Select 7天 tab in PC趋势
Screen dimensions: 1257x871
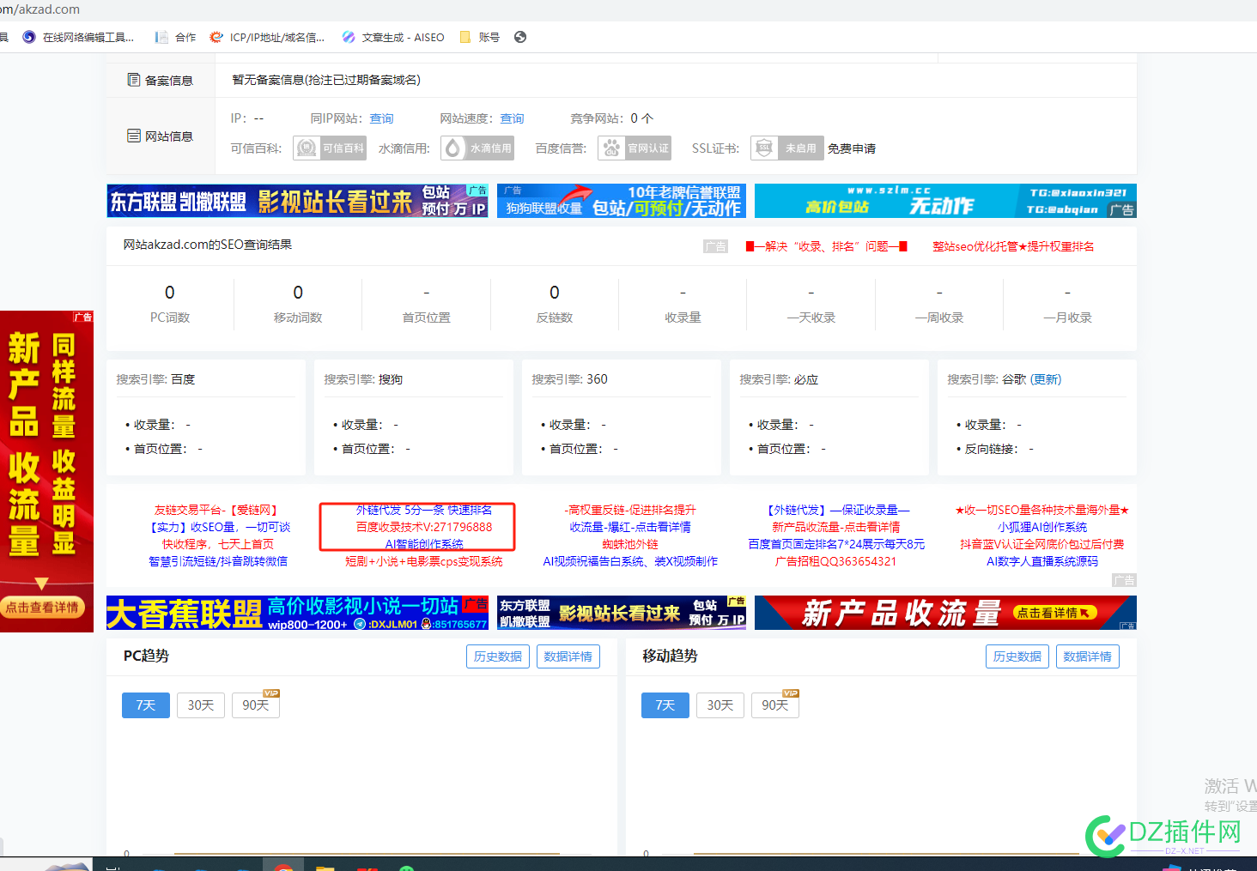point(146,705)
